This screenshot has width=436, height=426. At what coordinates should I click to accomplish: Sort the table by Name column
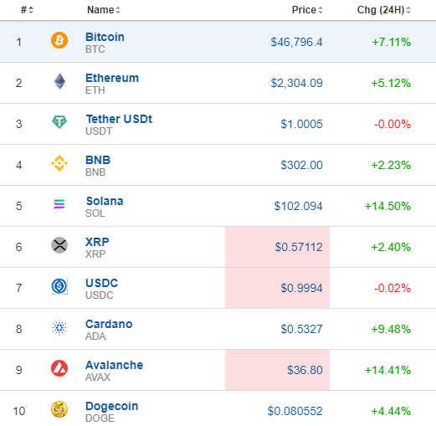104,10
